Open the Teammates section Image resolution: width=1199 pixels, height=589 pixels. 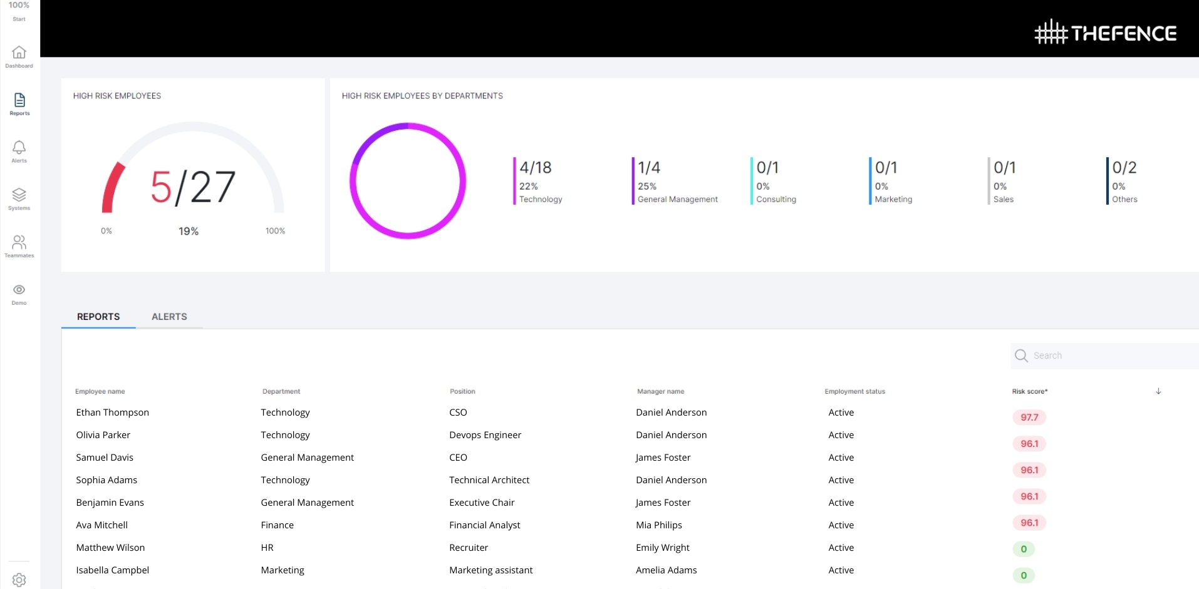click(19, 246)
